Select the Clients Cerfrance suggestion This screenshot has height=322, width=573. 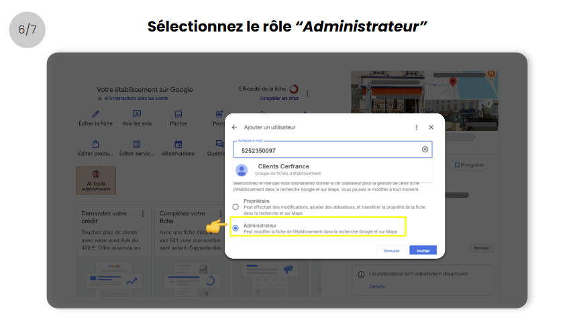click(x=282, y=169)
